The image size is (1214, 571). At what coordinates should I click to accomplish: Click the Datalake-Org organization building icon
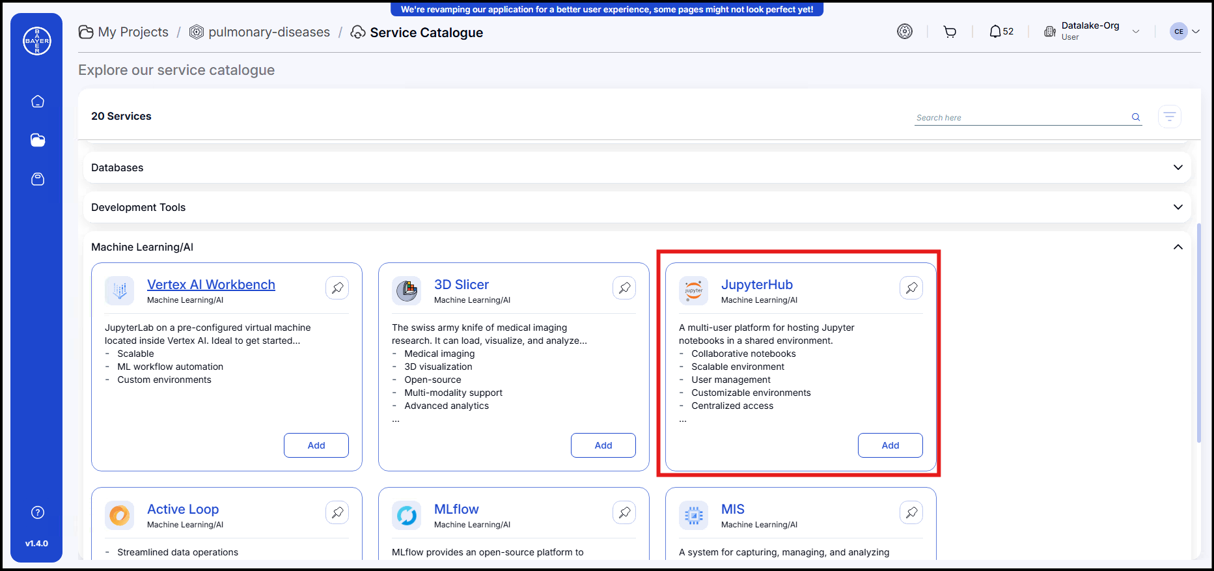coord(1049,31)
